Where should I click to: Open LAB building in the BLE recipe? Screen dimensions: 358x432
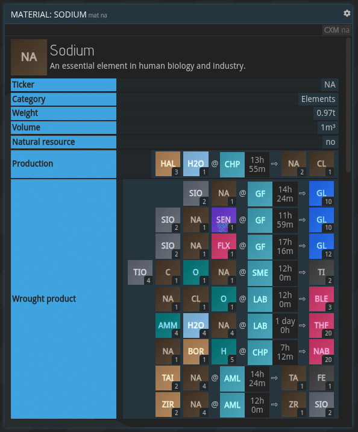point(260,299)
